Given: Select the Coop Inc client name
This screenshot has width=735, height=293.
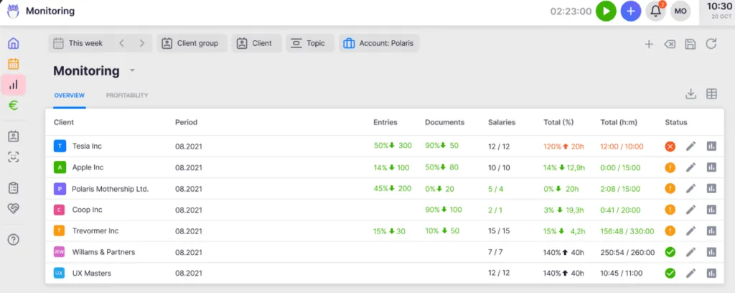Looking at the screenshot, I should [x=87, y=210].
